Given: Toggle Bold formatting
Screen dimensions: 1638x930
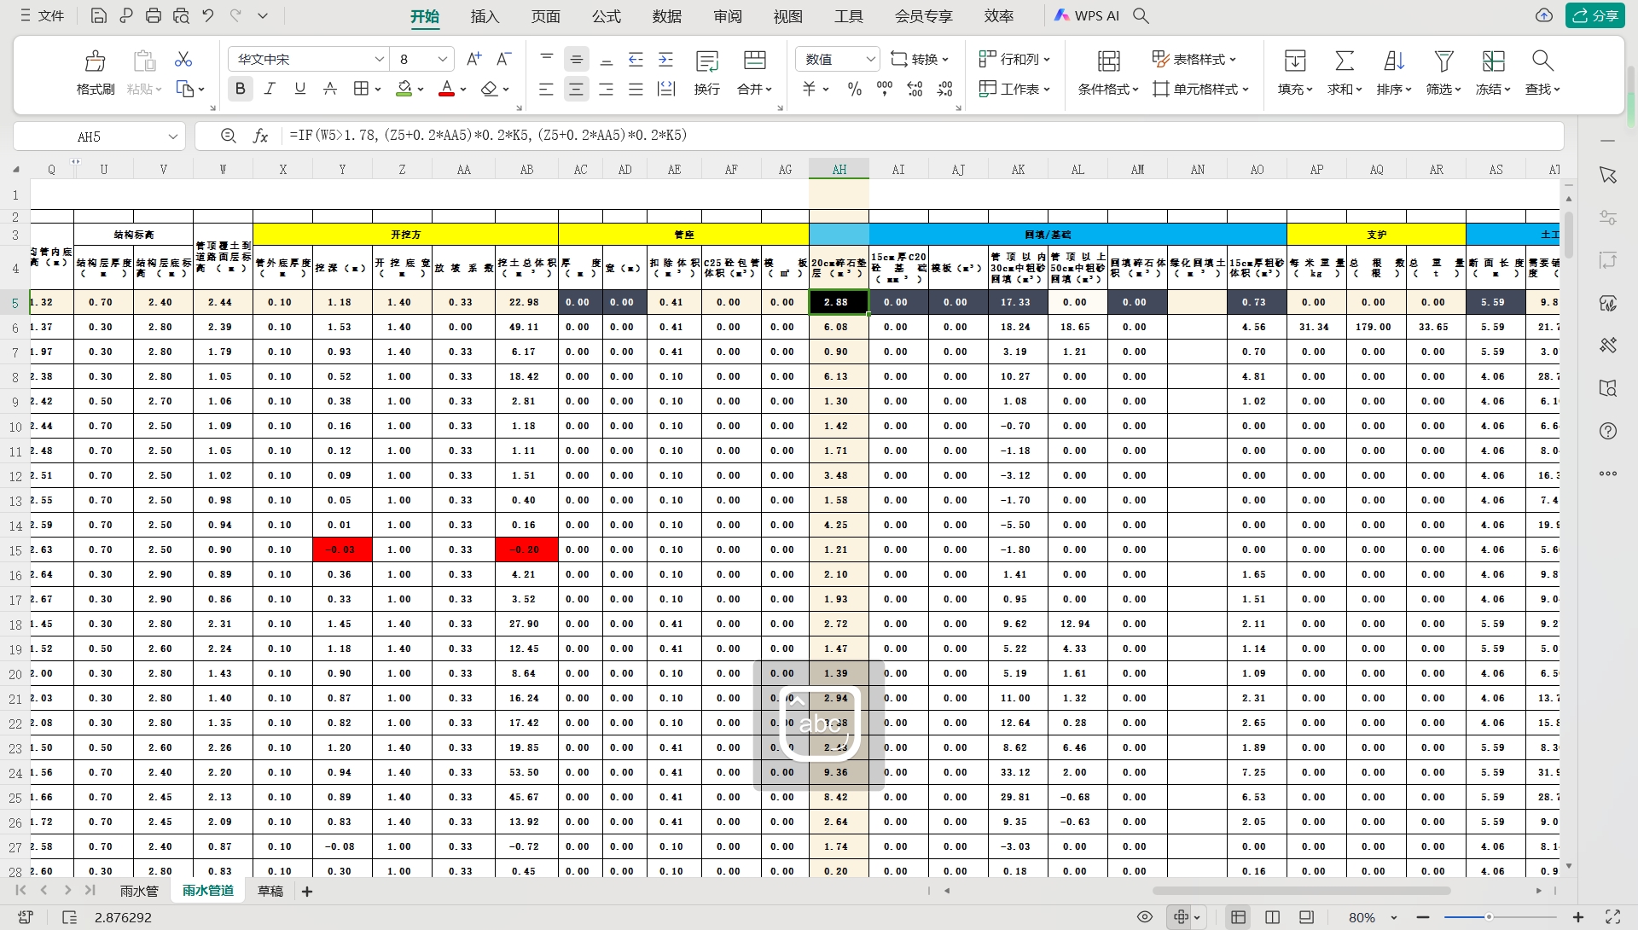Looking at the screenshot, I should tap(241, 89).
